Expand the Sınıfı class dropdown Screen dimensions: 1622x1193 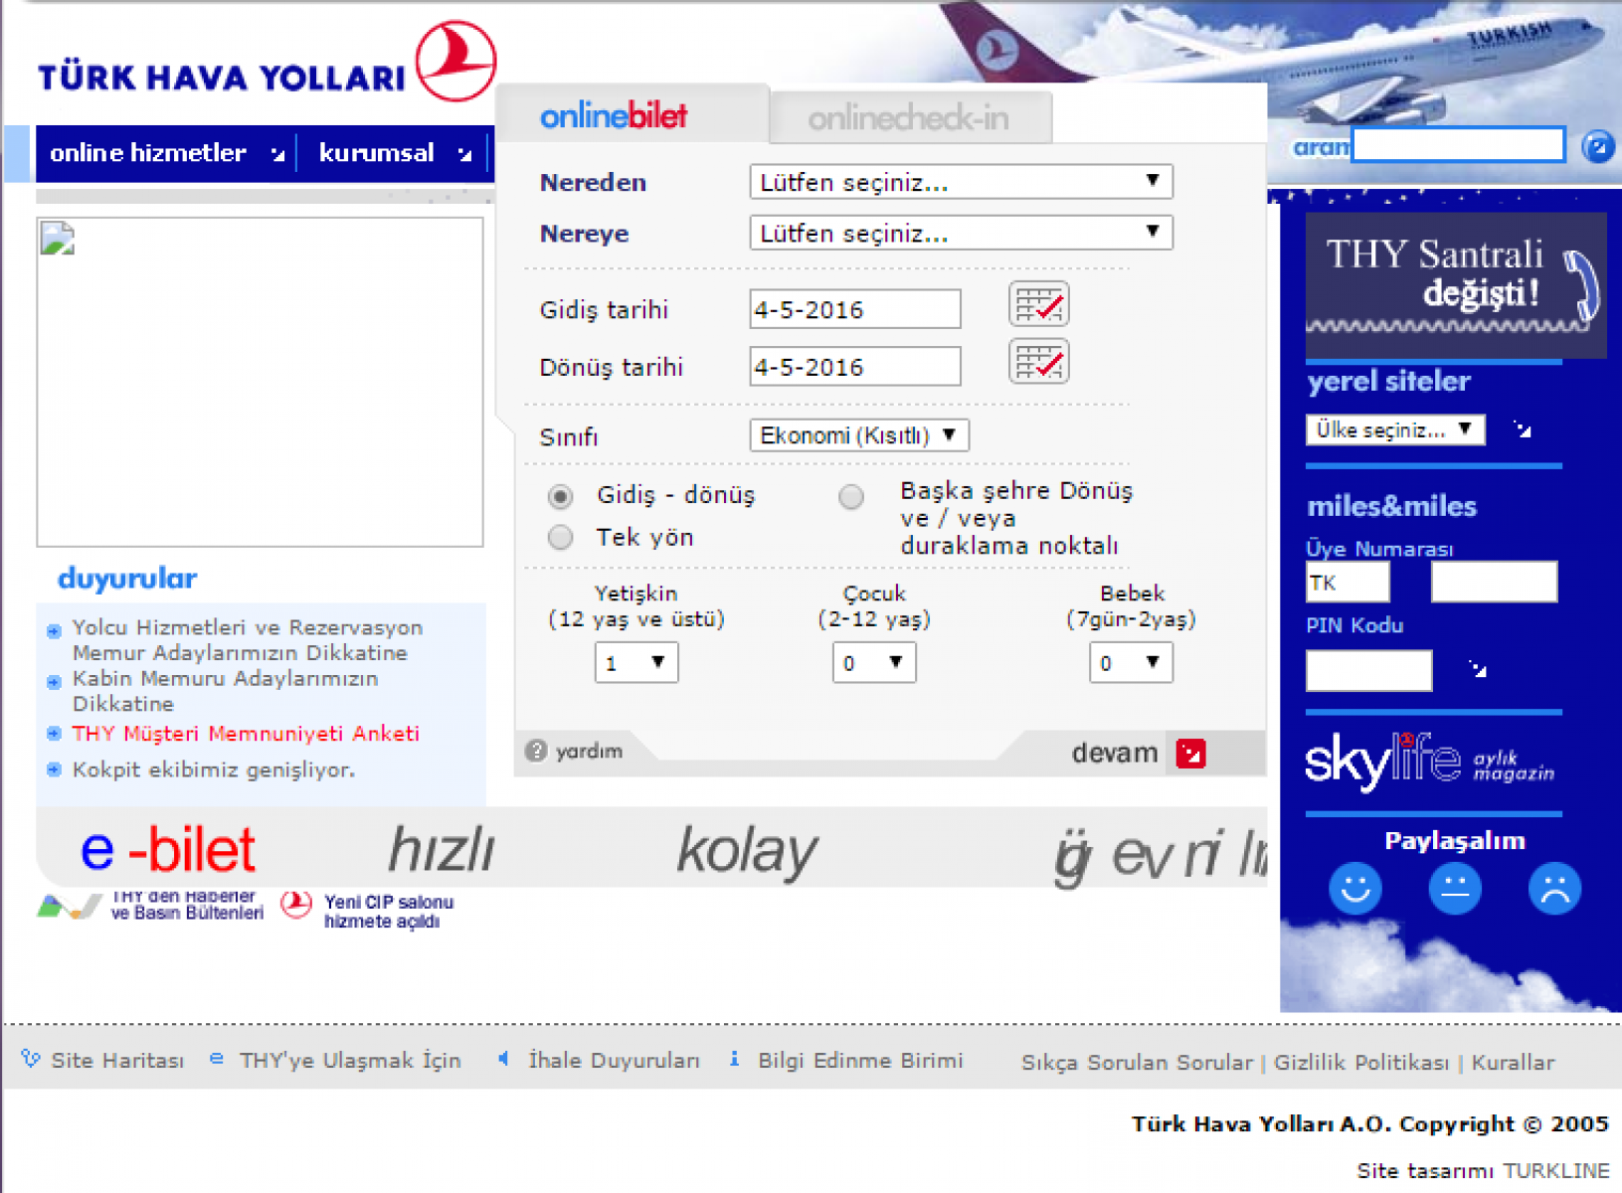tap(858, 435)
